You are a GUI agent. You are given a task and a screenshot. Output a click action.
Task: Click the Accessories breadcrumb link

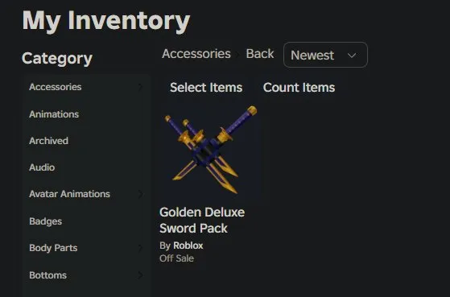click(x=196, y=54)
